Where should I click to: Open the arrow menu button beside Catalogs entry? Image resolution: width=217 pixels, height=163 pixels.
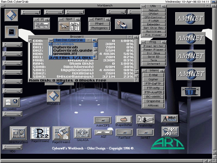tap(50, 44)
